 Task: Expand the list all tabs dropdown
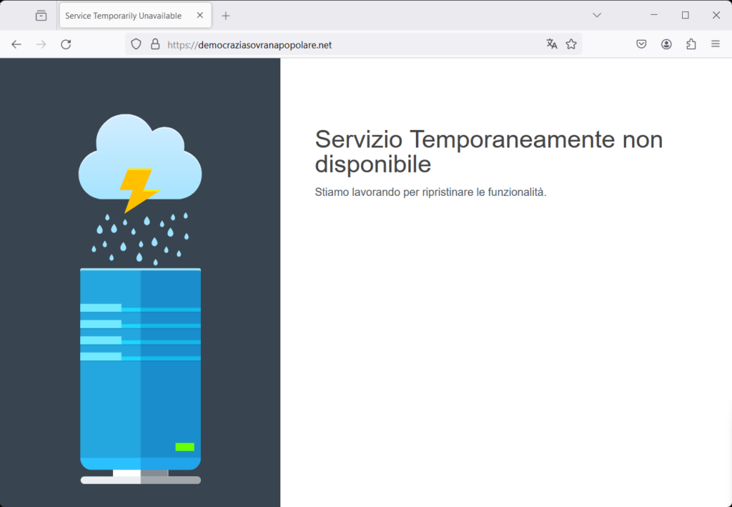(597, 15)
